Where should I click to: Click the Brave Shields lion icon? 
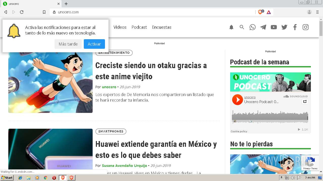260,12
